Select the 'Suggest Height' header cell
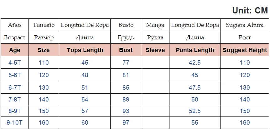Image resolution: width=270 pixels, height=129 pixels. point(245,50)
